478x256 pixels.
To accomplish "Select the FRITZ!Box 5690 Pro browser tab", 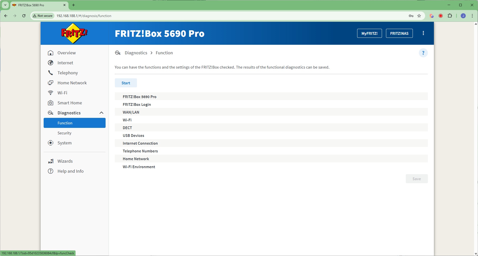I will (x=39, y=5).
